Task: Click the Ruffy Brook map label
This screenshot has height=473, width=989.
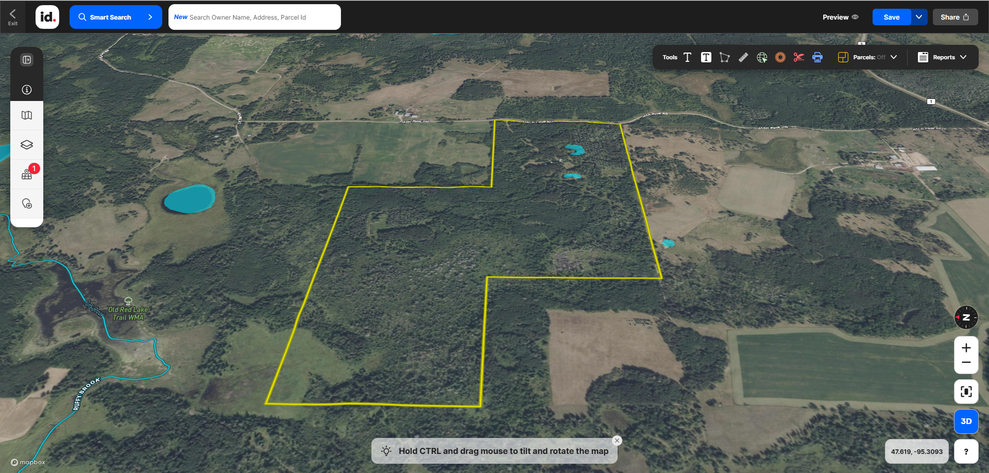Action: pyautogui.click(x=86, y=394)
